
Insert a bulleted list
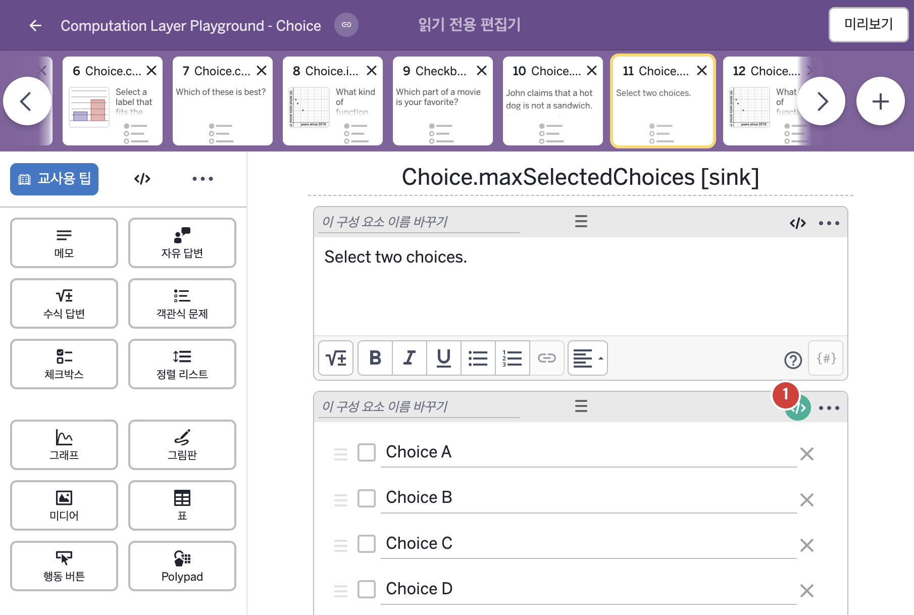(x=478, y=358)
